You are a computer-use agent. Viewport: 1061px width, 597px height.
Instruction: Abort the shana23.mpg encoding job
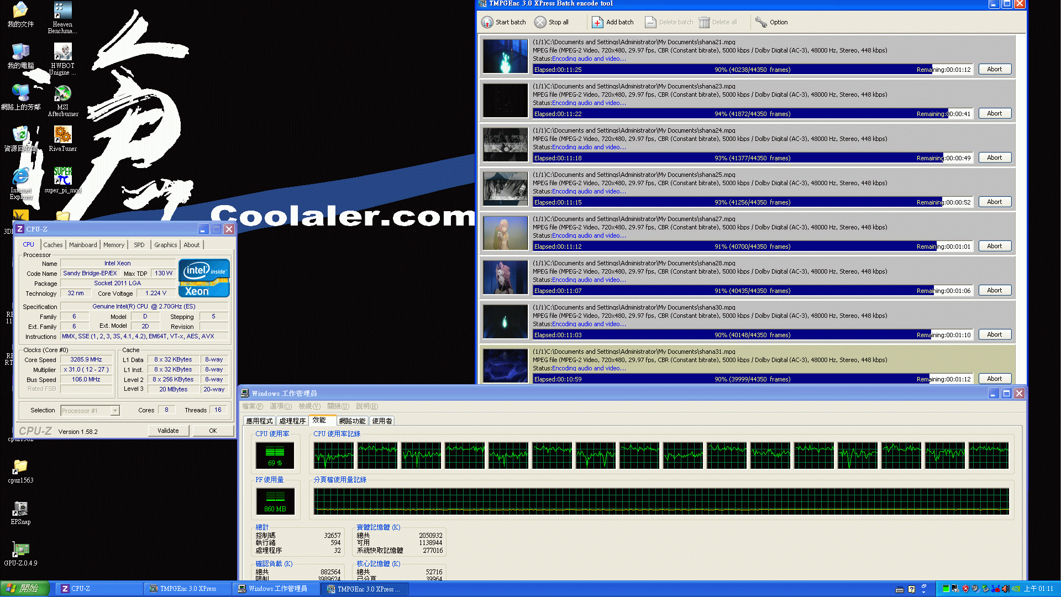[995, 113]
